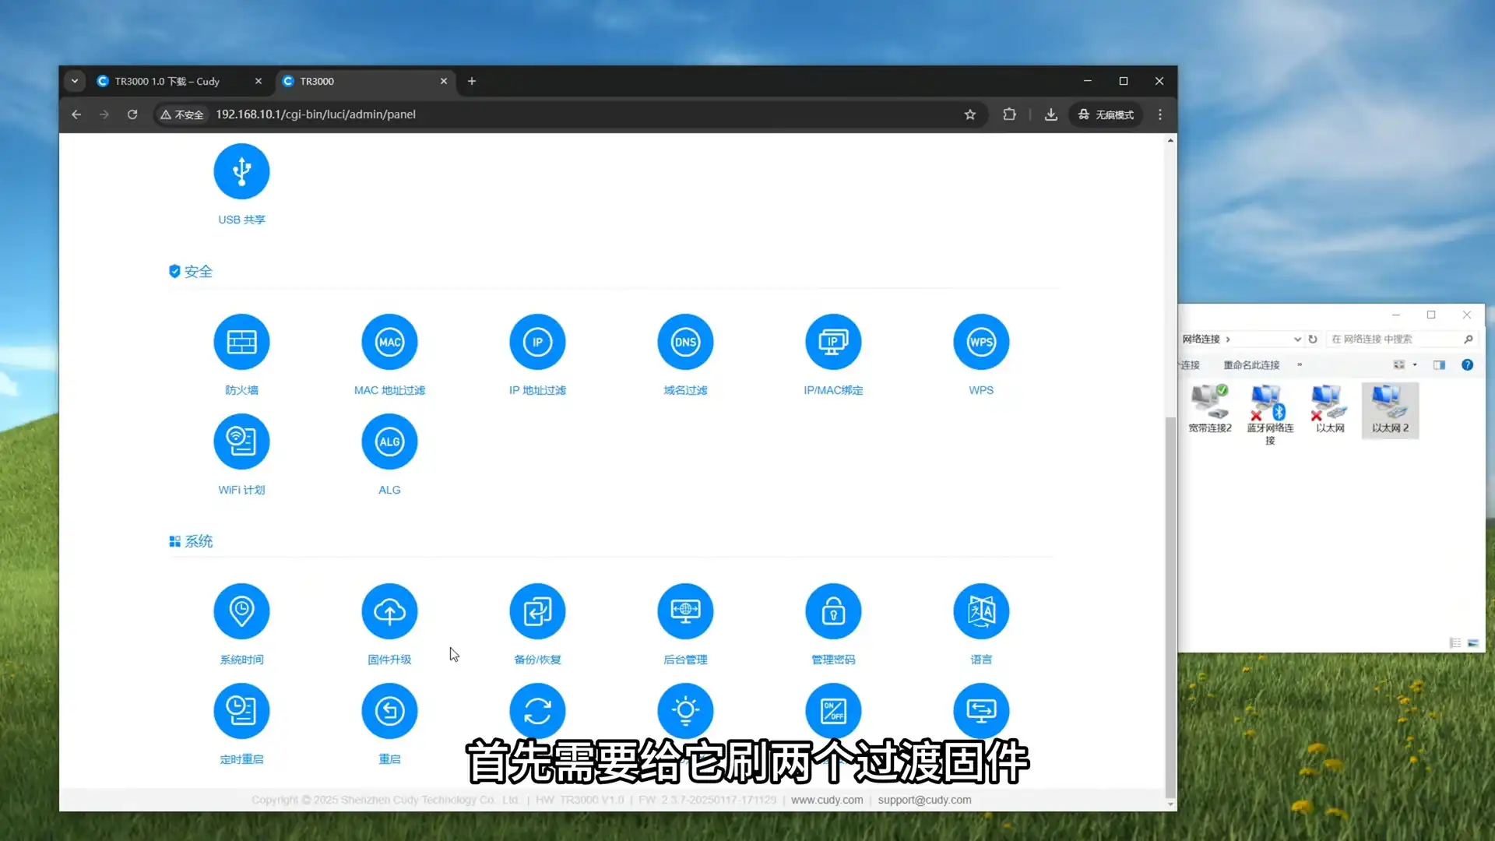Open the view options dropdown in explorer

1415,365
